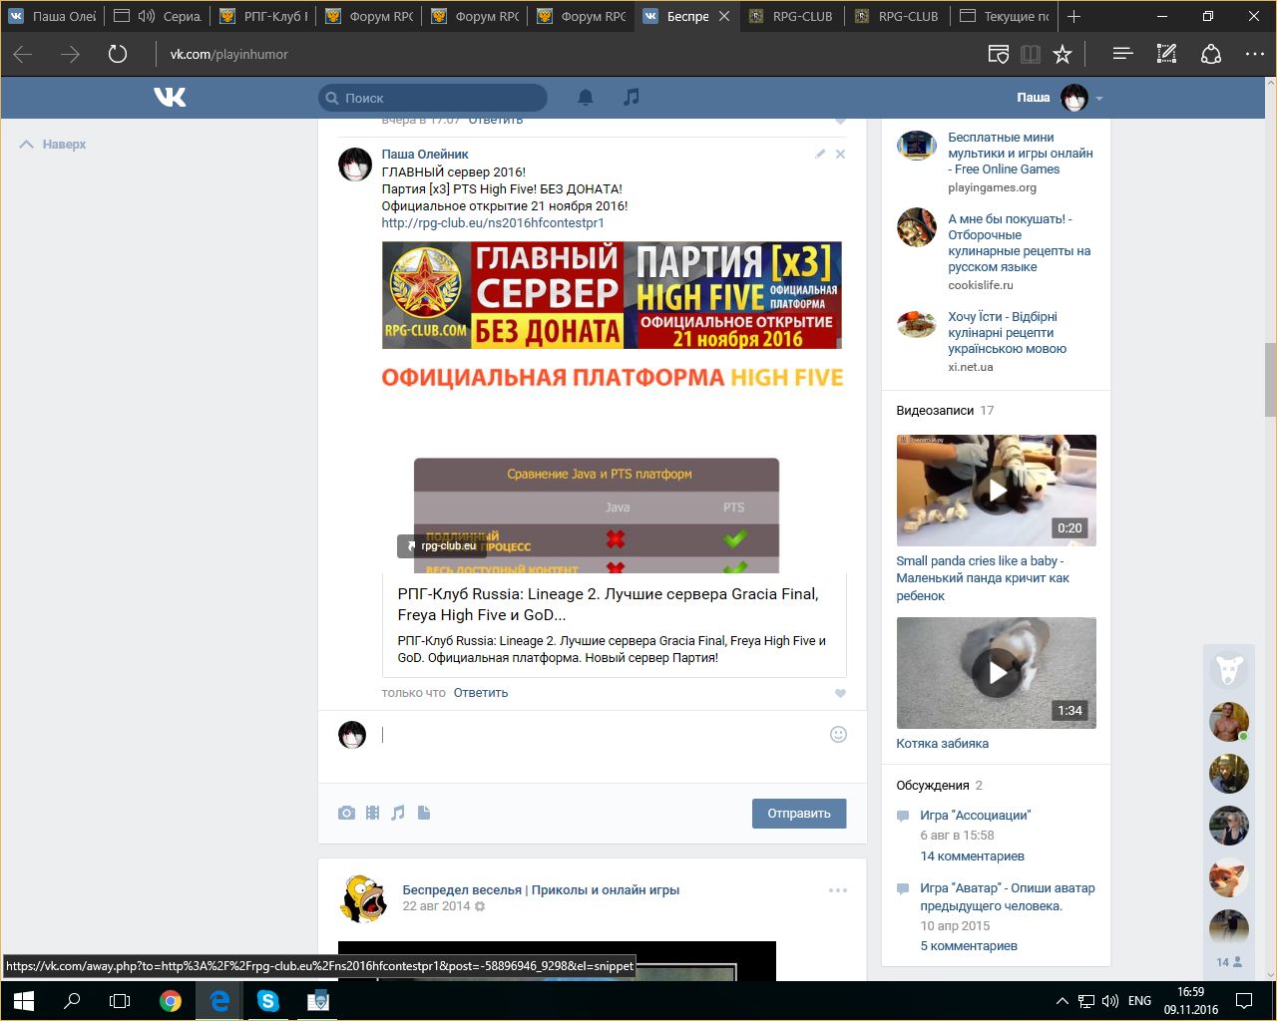The height and width of the screenshot is (1021, 1277).
Task: Switch to the Текущие browser tab
Action: click(1005, 16)
